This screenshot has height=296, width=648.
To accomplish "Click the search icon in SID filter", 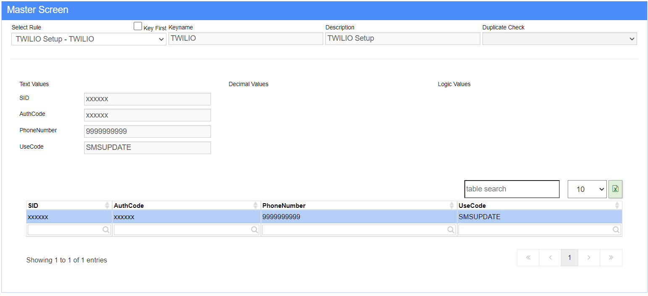I will (106, 230).
